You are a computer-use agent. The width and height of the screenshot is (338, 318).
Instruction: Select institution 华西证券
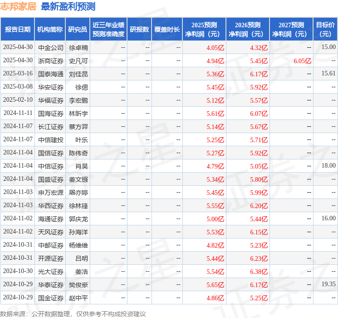tap(51, 206)
